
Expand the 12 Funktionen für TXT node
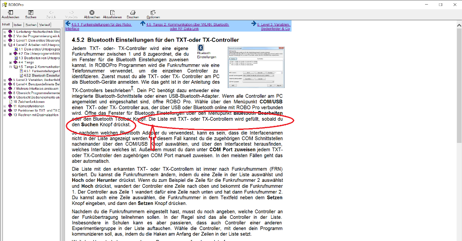click(5, 110)
